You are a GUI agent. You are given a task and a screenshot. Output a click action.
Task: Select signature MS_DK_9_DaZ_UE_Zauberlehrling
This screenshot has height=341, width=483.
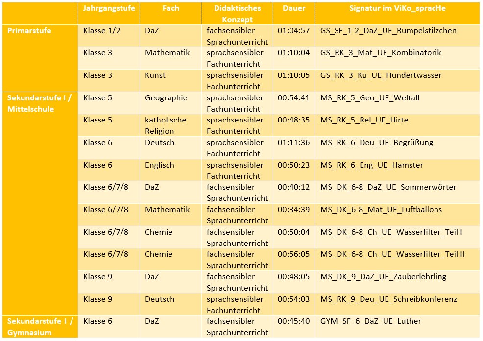click(x=383, y=277)
